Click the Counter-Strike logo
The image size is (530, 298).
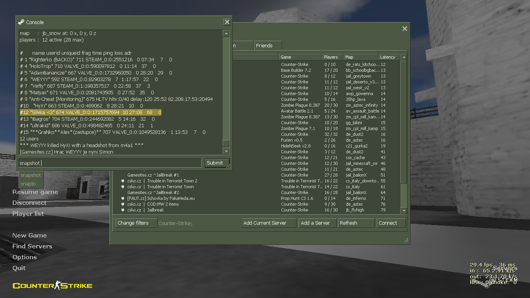pos(52,286)
